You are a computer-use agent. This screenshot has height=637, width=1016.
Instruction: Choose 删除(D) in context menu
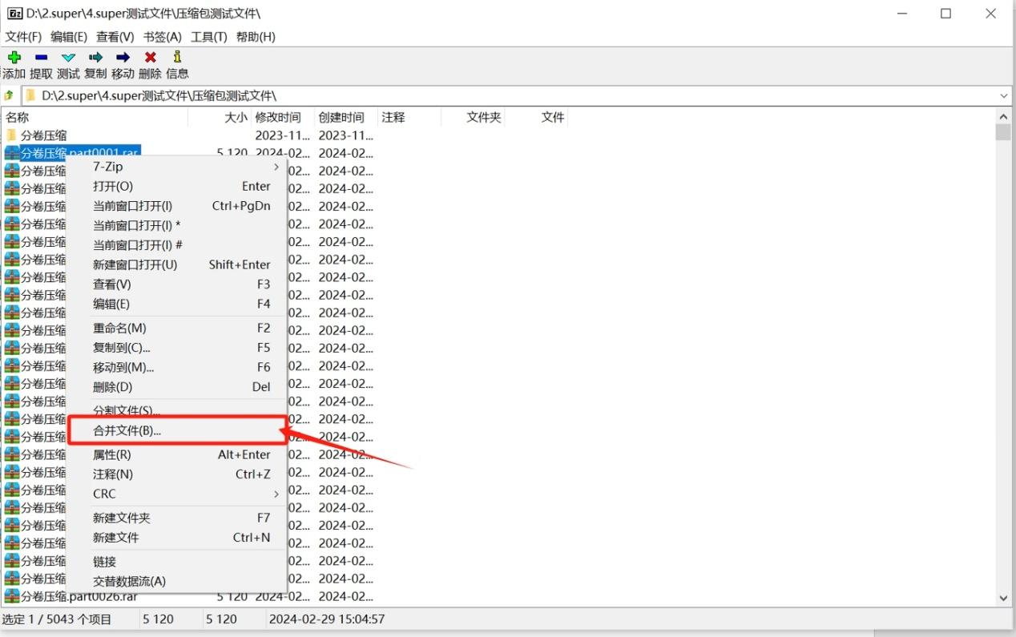(177, 387)
